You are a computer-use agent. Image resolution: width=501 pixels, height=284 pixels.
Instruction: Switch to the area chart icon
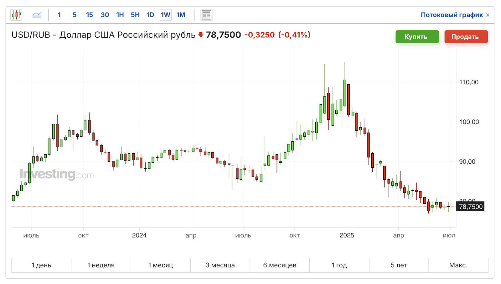pyautogui.click(x=37, y=15)
